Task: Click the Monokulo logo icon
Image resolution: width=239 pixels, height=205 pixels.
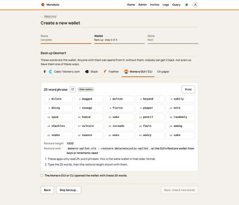Action: point(43,4)
